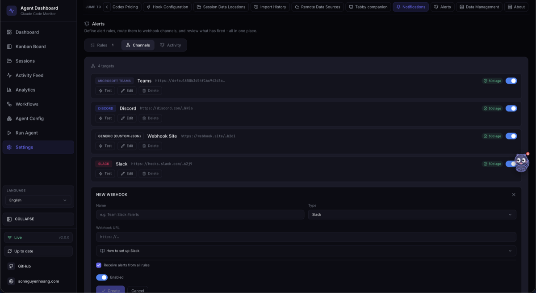This screenshot has height=293, width=536.
Task: Jump to Import History section
Action: click(270, 7)
